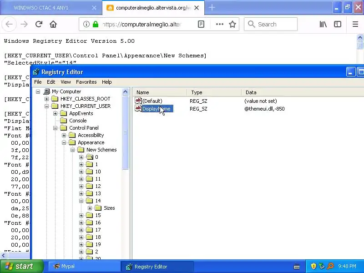364x273 pixels.
Task: Select the AppEvents tree item
Action: (x=81, y=113)
